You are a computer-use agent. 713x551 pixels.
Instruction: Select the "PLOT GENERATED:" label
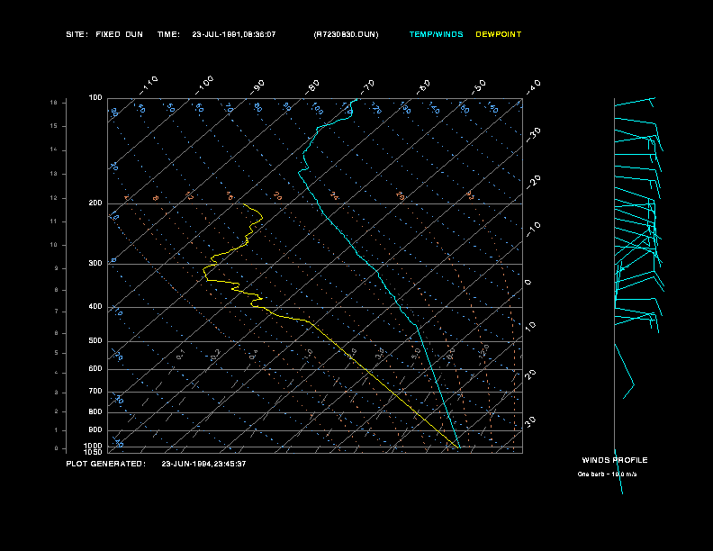coord(106,464)
